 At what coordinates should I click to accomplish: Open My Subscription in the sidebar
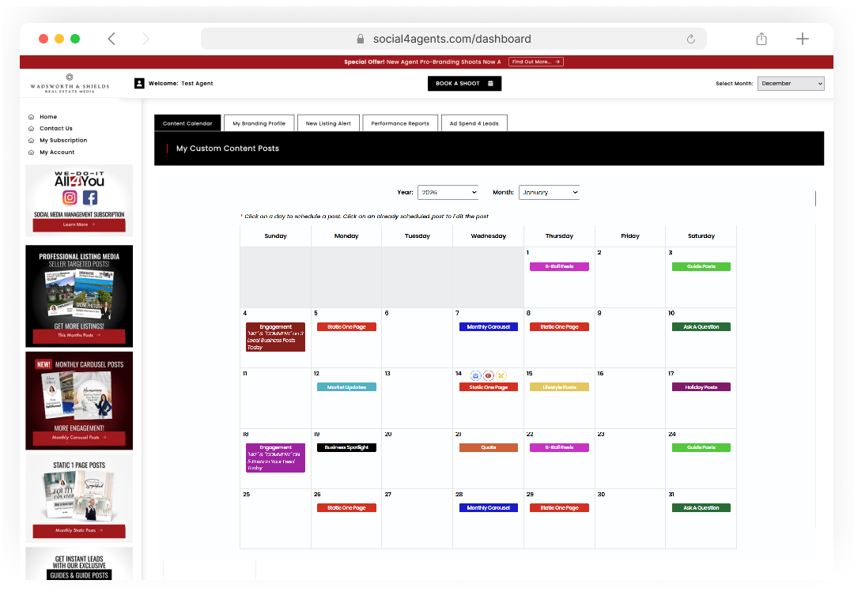(x=63, y=141)
